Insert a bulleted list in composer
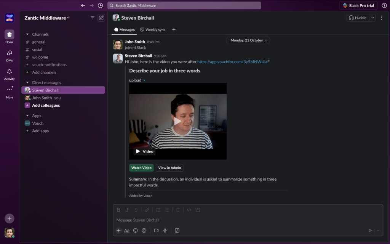The height and width of the screenshot is (244, 390). click(x=167, y=210)
